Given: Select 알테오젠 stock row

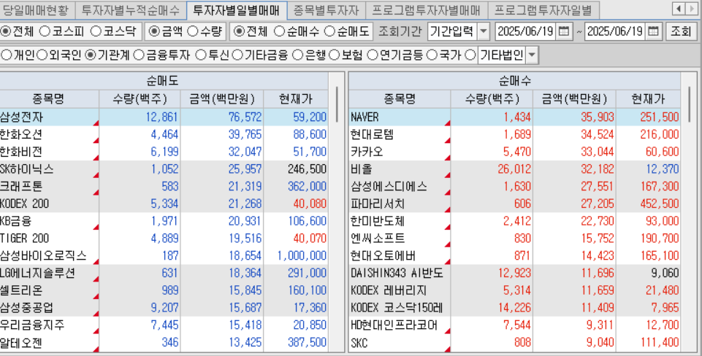Looking at the screenshot, I should (x=164, y=343).
